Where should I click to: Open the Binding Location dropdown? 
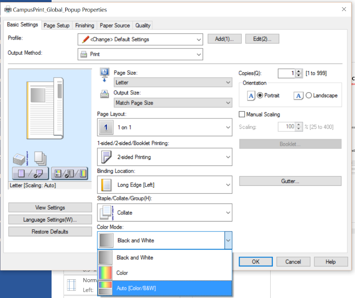tap(165, 184)
